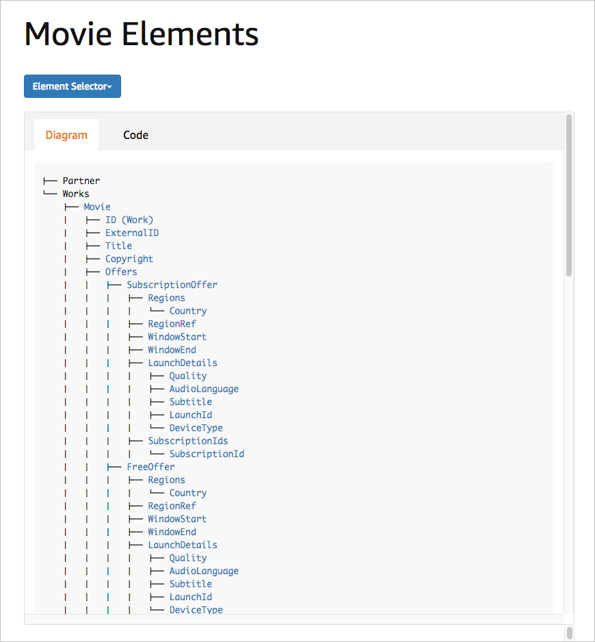Click RegionRef under SubscriptionOffer
595x642 pixels.
[x=172, y=324]
